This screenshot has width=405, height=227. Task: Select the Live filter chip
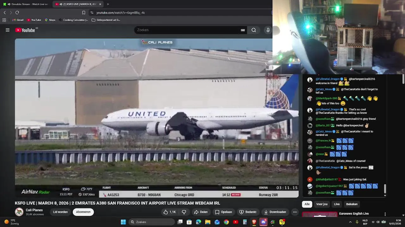tap(337, 204)
